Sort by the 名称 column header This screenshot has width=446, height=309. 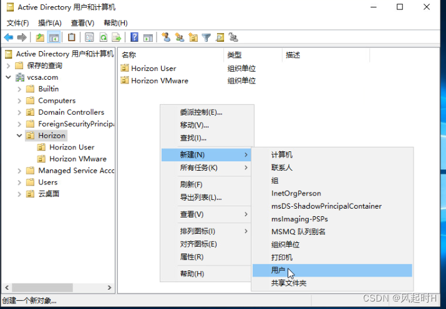(172, 55)
